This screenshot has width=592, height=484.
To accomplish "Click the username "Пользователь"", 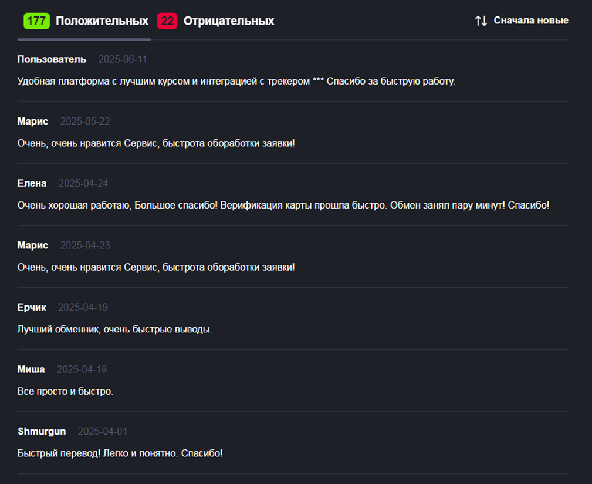I will click(x=52, y=59).
